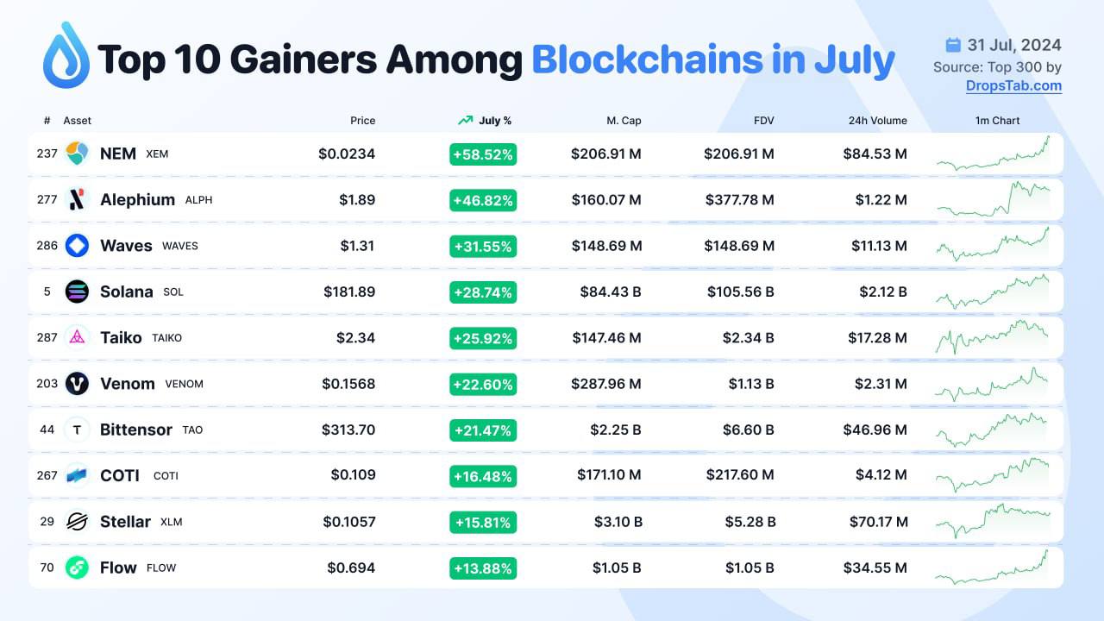The height and width of the screenshot is (621, 1104).
Task: Open the Stellar 1m chart sparkline
Action: 993,520
